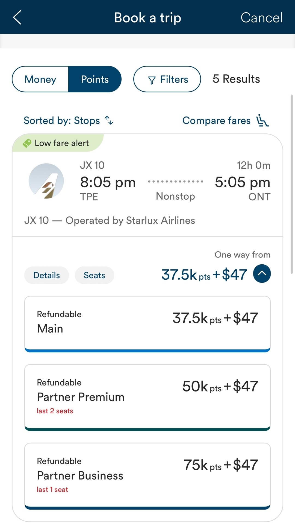Cancel the trip booking
The height and width of the screenshot is (526, 295).
click(261, 17)
